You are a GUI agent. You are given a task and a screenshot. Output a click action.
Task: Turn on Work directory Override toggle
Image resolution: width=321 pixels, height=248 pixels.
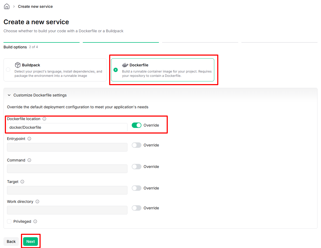pos(136,208)
